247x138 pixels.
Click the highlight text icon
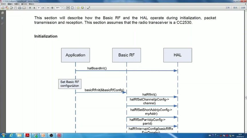pos(83,8)
